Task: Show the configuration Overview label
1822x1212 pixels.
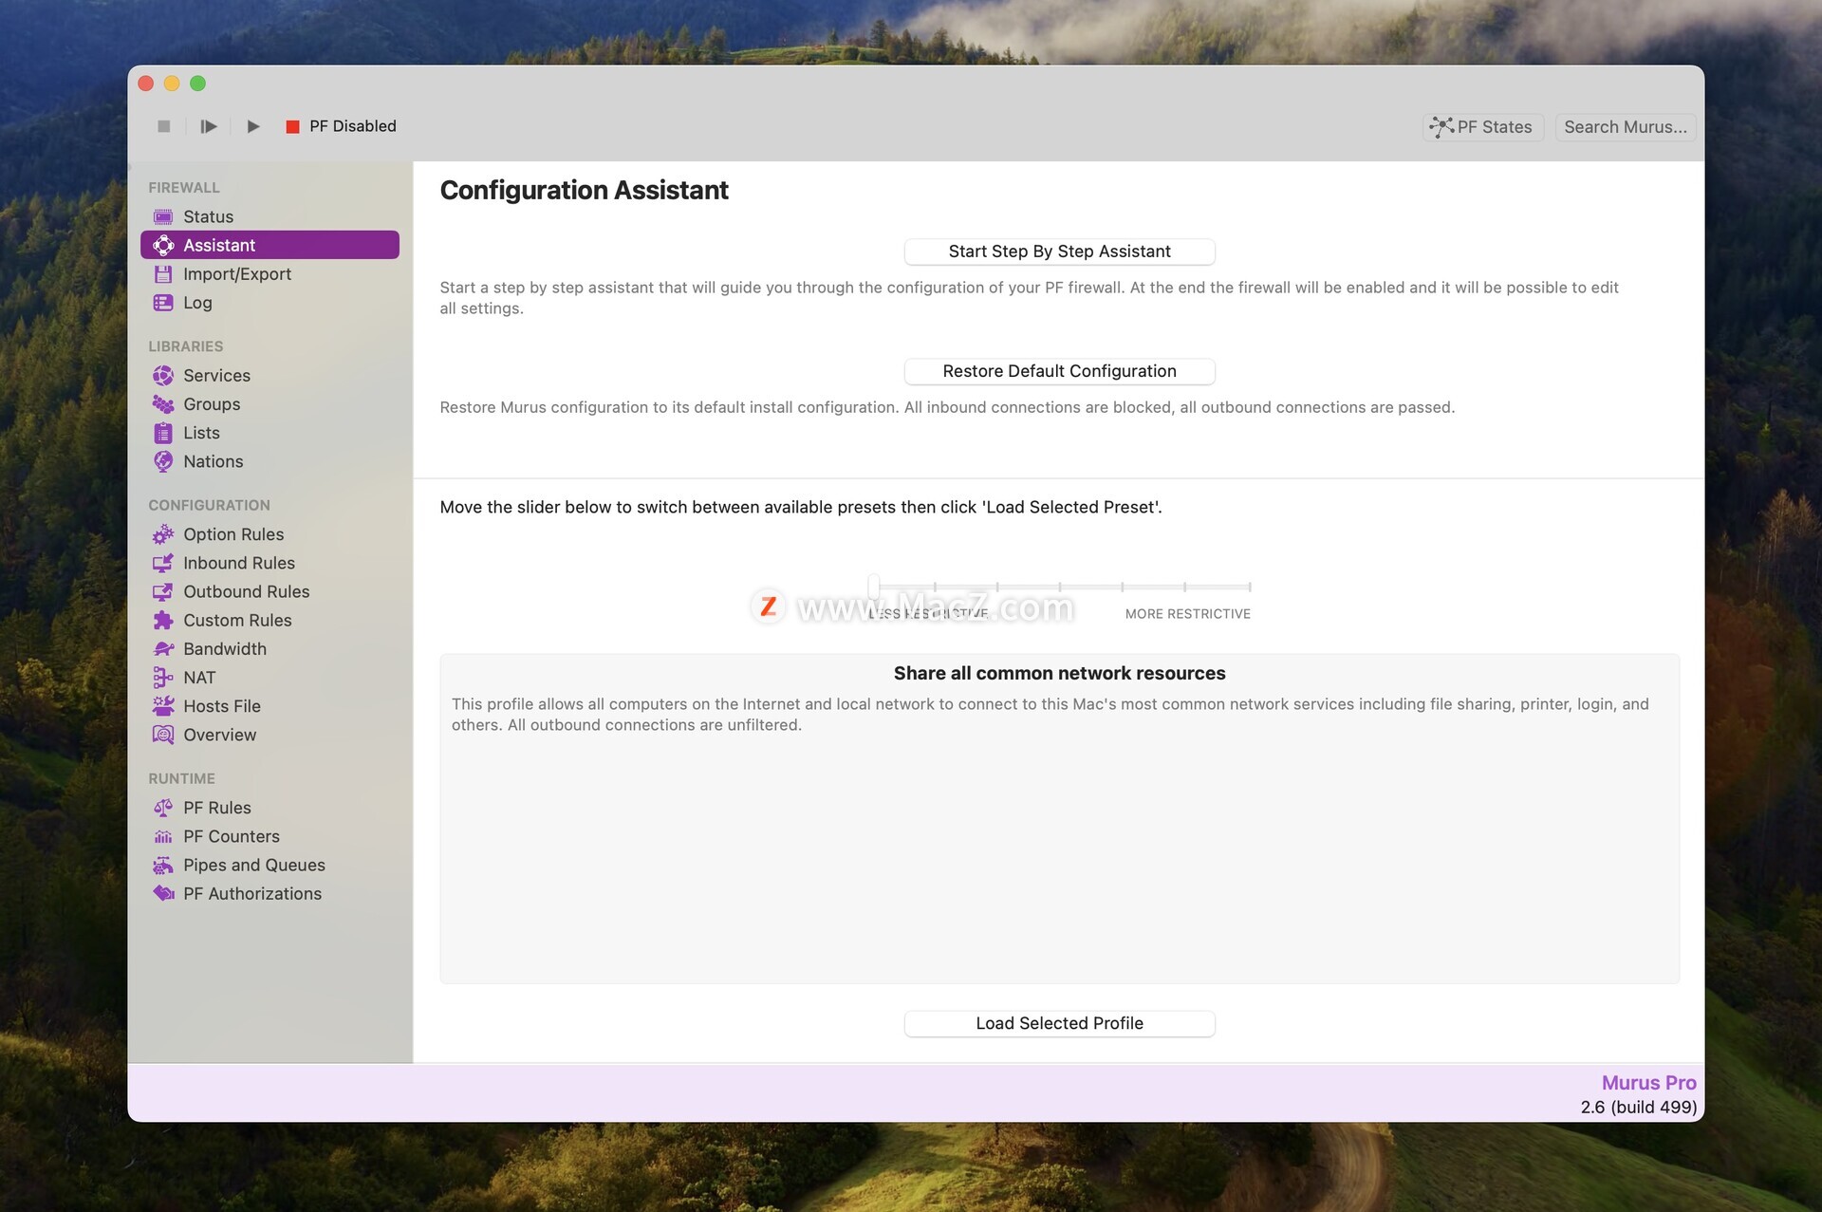Action: [219, 735]
